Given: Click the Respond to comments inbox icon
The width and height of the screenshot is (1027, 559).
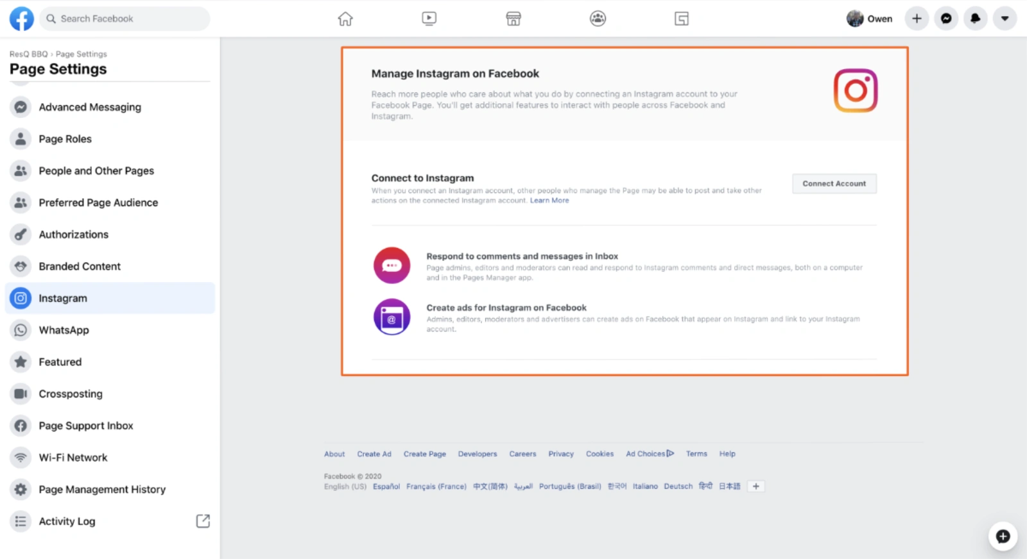Looking at the screenshot, I should (x=392, y=265).
